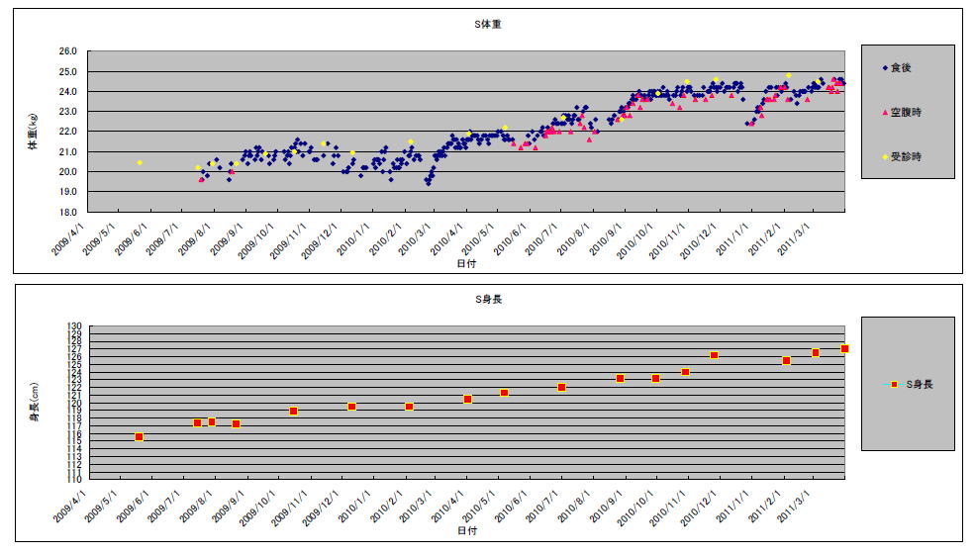This screenshot has width=976, height=555.
Task: Click the 26.0 tick label on weight axis
Action: (x=68, y=51)
